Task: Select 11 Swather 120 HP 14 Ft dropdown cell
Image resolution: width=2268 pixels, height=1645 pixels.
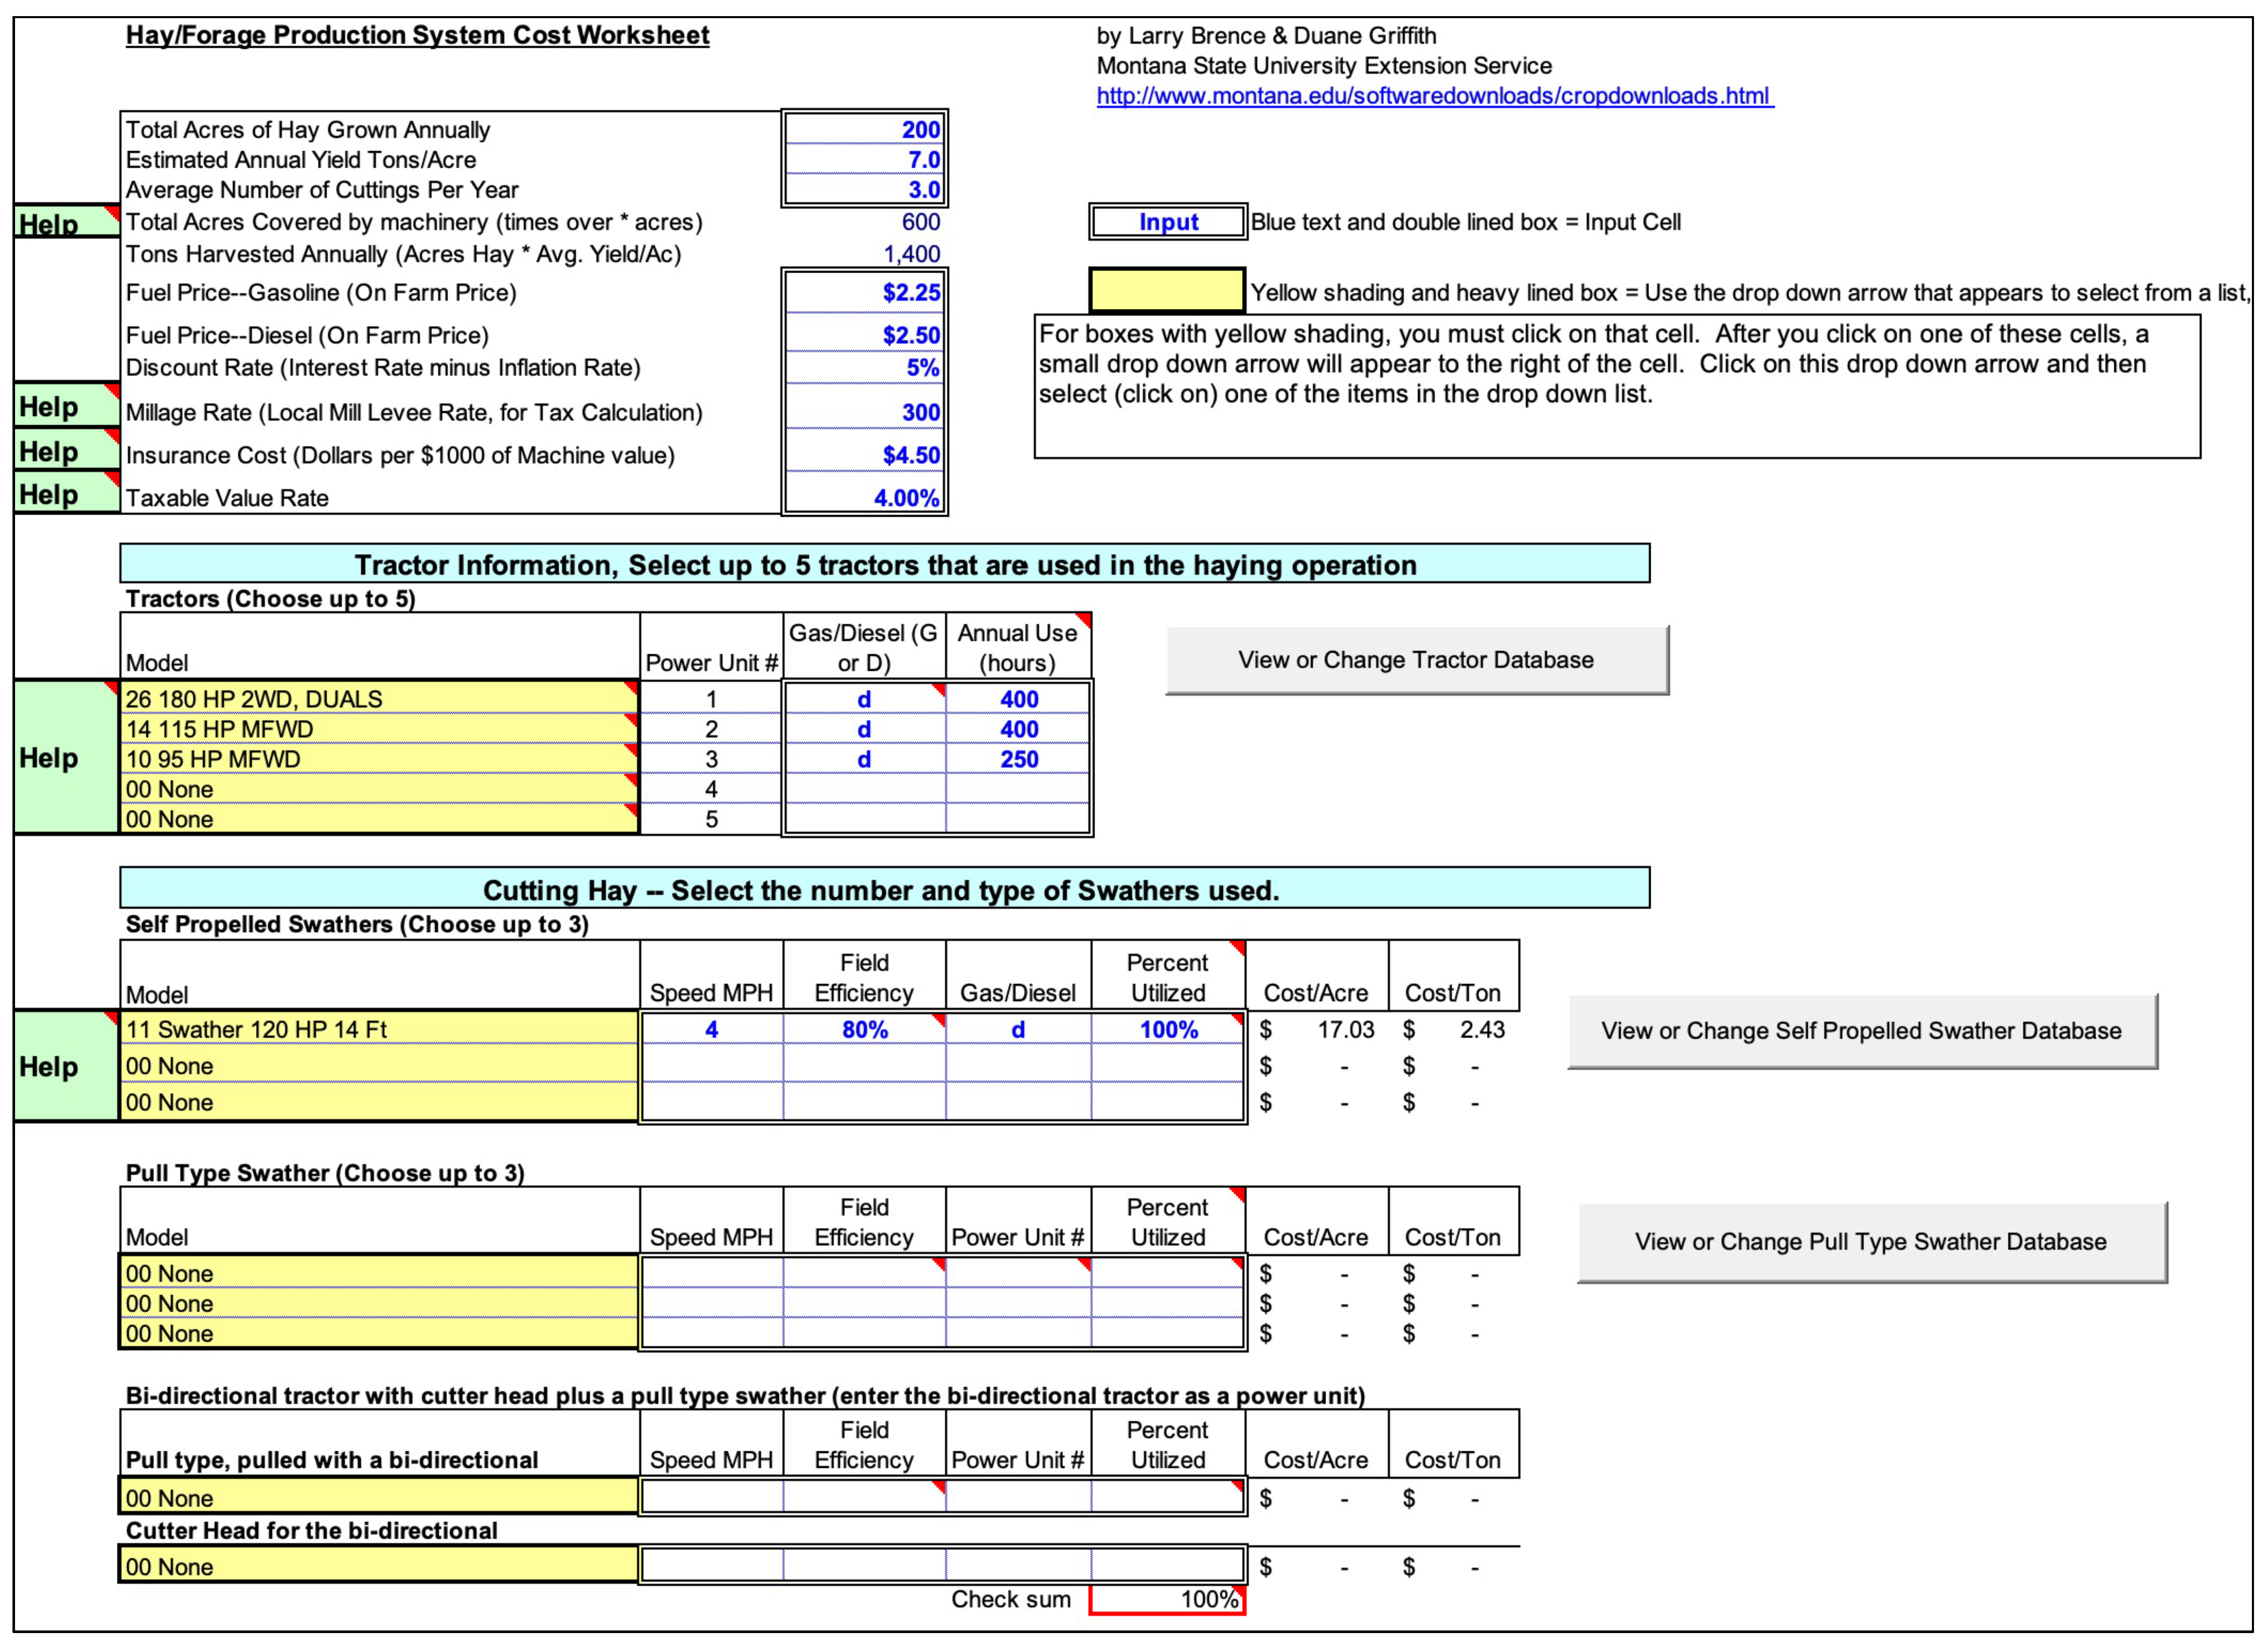Action: pos(378,1029)
